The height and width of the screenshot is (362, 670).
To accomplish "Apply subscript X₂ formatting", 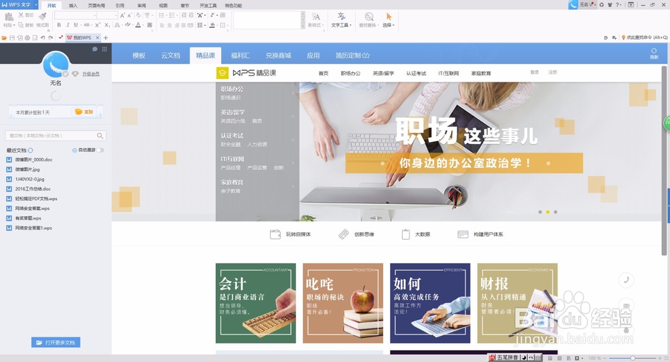I will pos(107,25).
